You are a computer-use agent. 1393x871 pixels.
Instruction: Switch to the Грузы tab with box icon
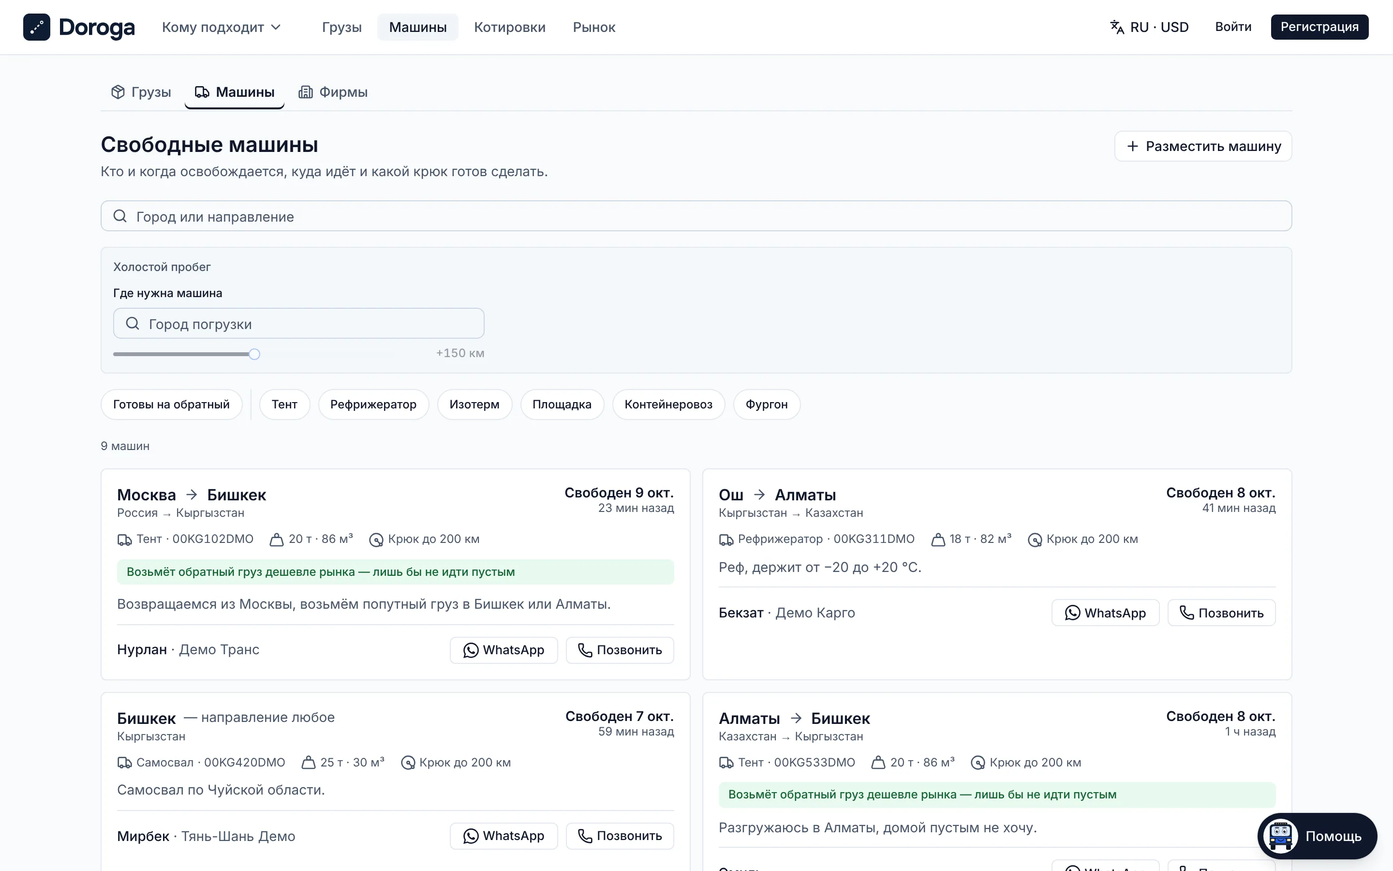point(141,92)
